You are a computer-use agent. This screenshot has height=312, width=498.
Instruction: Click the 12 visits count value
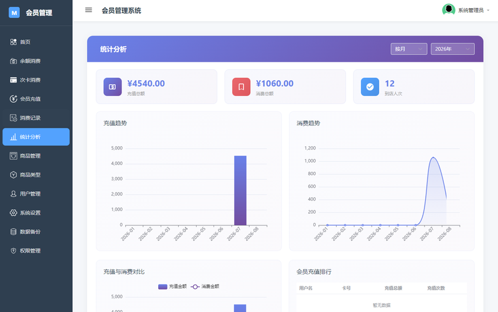tap(390, 83)
